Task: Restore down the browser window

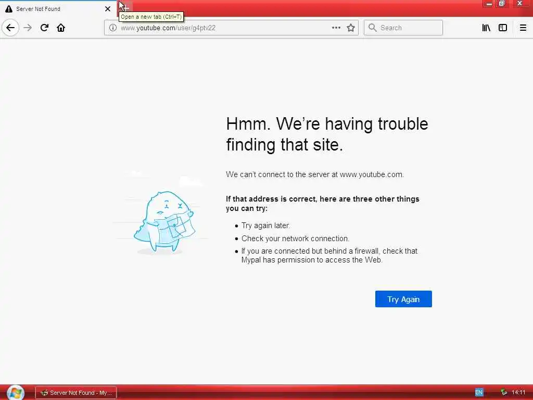Action: point(502,4)
